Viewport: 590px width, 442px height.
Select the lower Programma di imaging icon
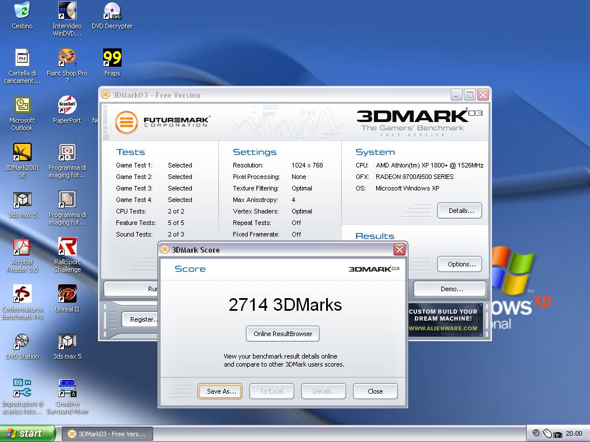pyautogui.click(x=67, y=208)
